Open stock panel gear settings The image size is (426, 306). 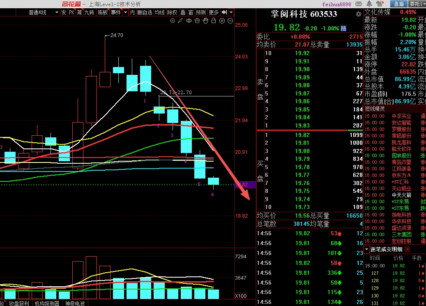pos(359,14)
